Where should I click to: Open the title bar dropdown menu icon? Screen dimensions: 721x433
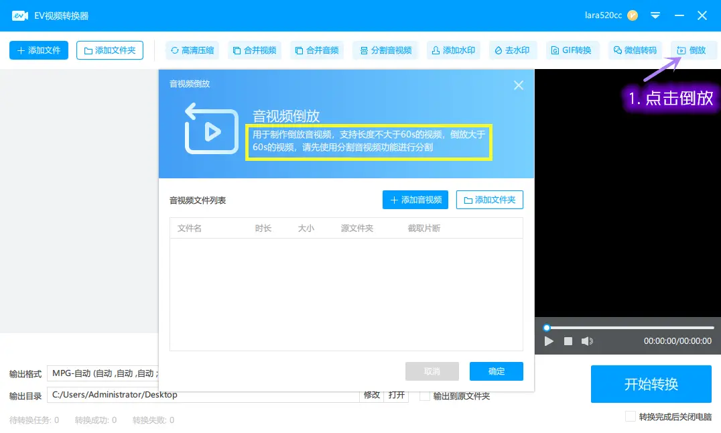click(x=655, y=15)
